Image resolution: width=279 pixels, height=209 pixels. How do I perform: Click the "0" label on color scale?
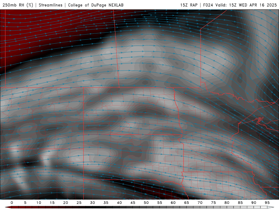[x=12, y=203]
